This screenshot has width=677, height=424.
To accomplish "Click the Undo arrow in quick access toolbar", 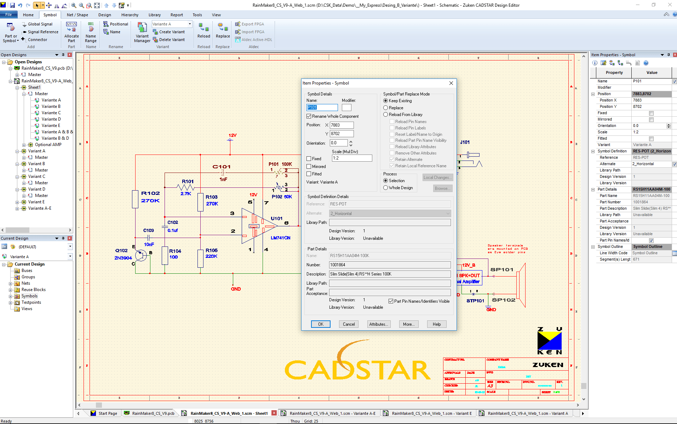I will click(20, 5).
